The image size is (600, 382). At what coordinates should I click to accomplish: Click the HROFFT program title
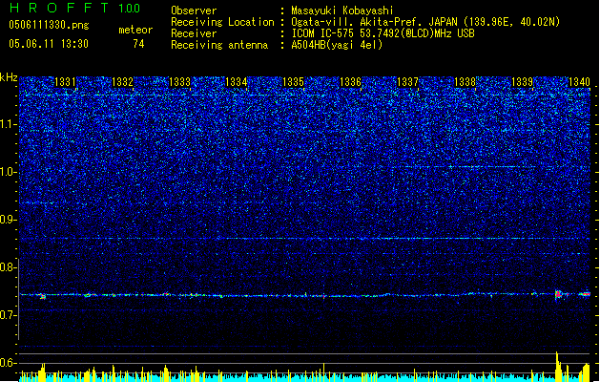pos(59,8)
